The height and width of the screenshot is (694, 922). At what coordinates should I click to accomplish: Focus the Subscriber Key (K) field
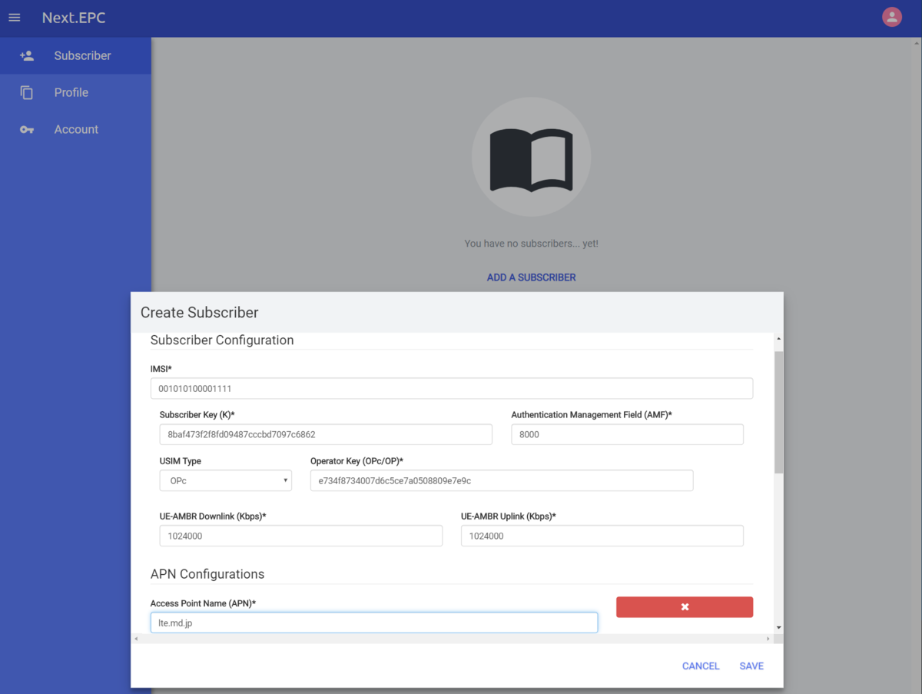(326, 434)
